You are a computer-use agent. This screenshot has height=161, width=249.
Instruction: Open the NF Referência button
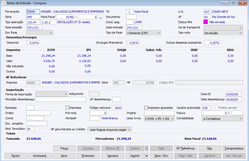click(186, 149)
